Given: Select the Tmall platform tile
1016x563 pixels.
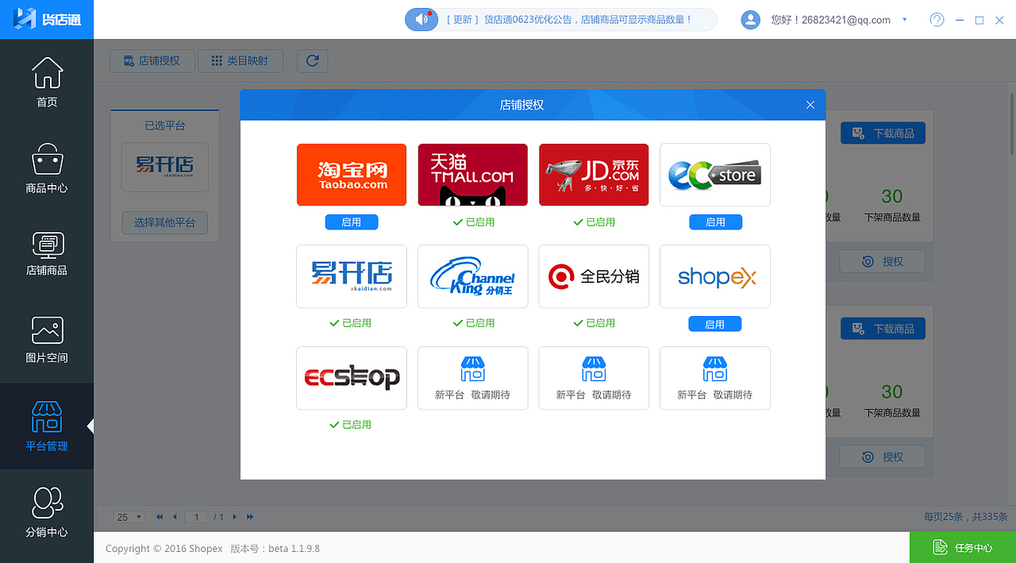Looking at the screenshot, I should click(x=473, y=175).
